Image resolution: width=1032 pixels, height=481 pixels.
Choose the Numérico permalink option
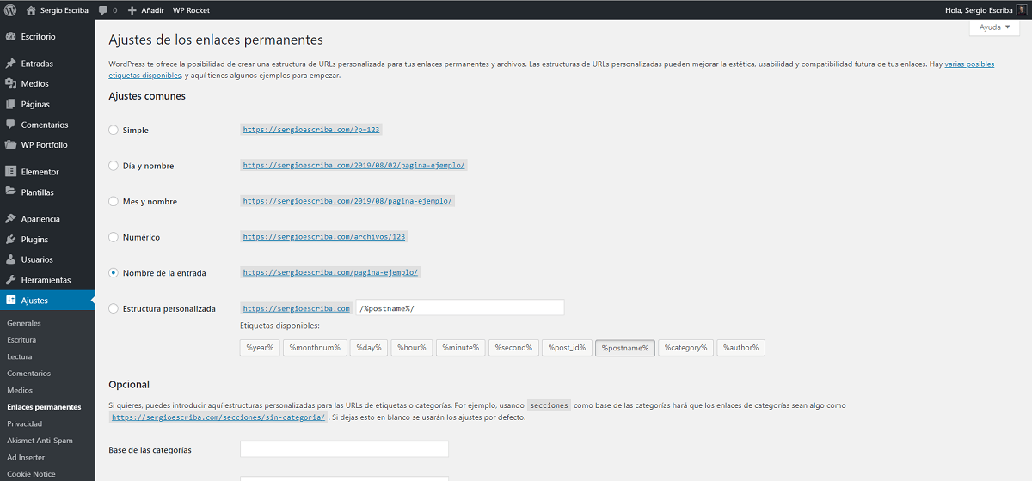click(x=114, y=237)
